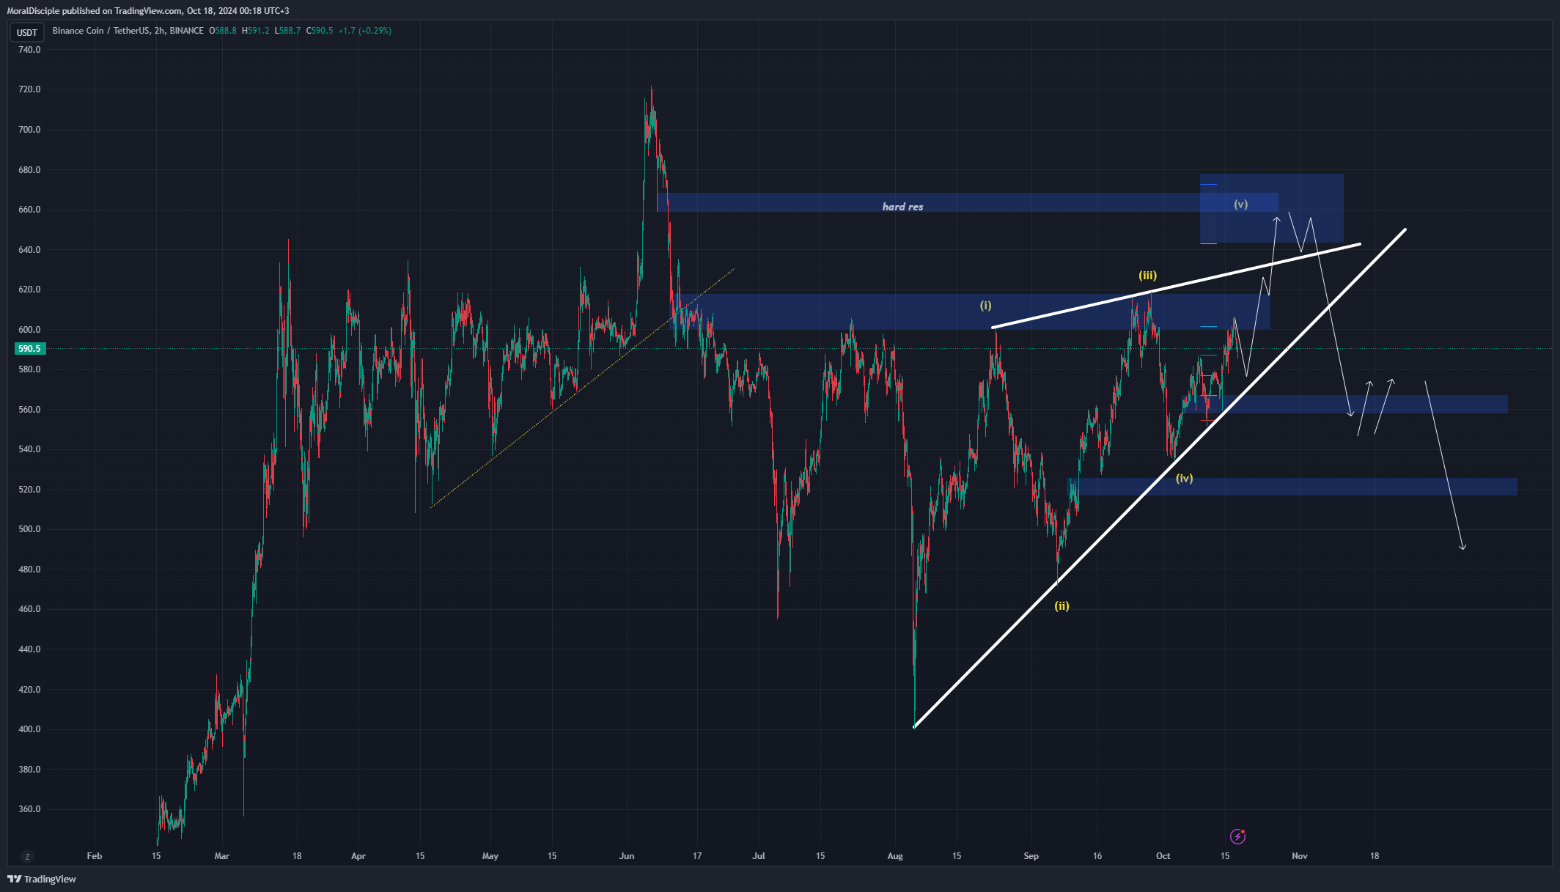Click the Jul label on time axis
Screen dimensions: 1560x892
759,856
